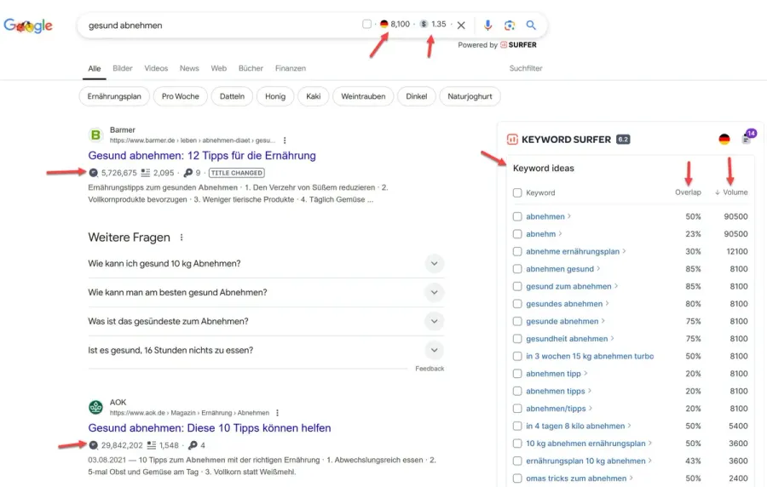The image size is (767, 487).
Task: Switch to Bücher tab
Action: (x=251, y=68)
